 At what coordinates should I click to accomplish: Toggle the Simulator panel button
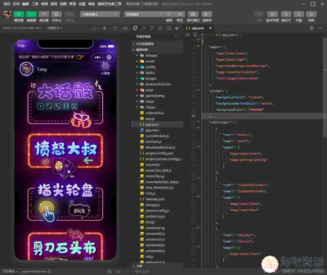pos(19,14)
